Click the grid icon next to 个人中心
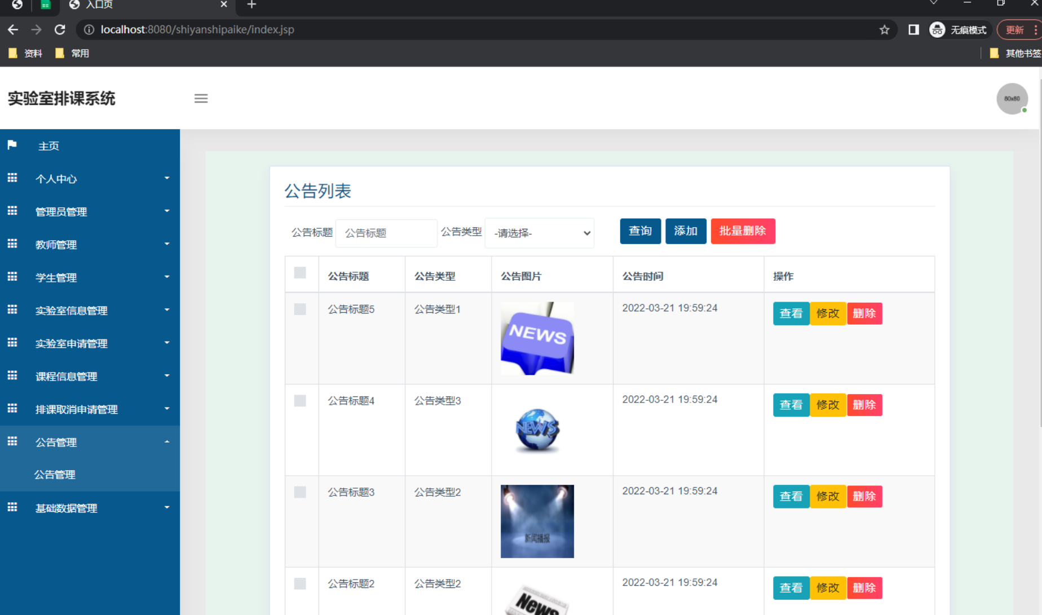The image size is (1042, 615). pos(12,178)
